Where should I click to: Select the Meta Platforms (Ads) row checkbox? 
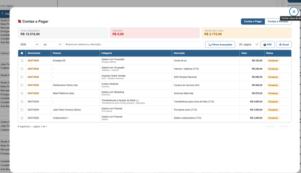pyautogui.click(x=22, y=94)
